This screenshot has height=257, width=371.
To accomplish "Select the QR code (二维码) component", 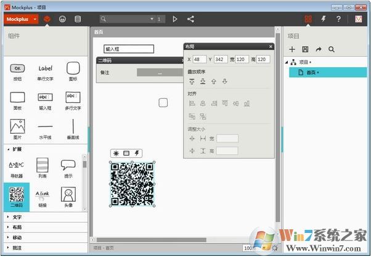I will pyautogui.click(x=17, y=197).
